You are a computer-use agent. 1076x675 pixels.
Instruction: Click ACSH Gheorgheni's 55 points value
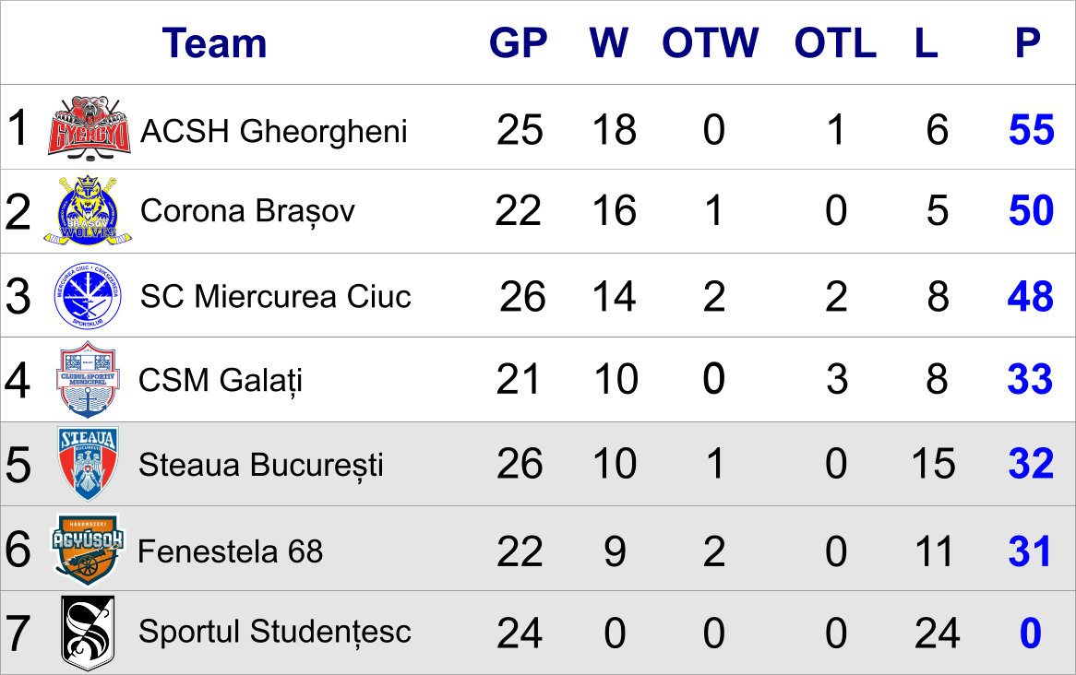click(1031, 130)
